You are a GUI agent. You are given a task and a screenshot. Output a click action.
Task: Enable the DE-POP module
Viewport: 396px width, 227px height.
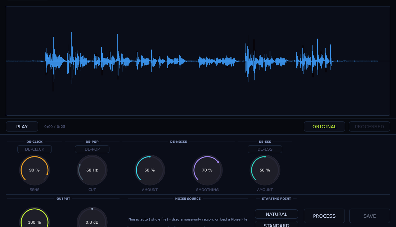[92, 149]
